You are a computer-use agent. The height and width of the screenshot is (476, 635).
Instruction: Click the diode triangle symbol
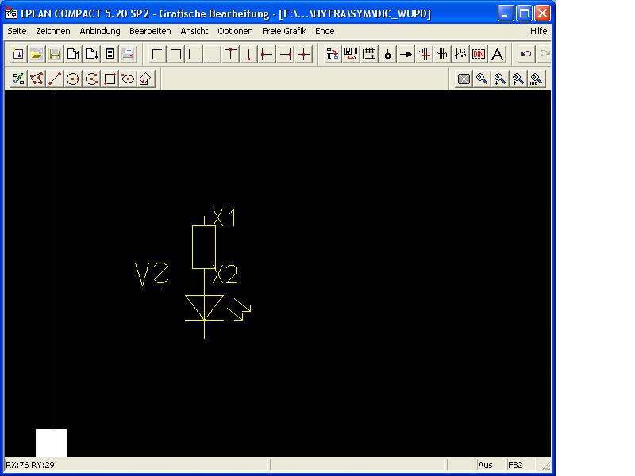[204, 308]
